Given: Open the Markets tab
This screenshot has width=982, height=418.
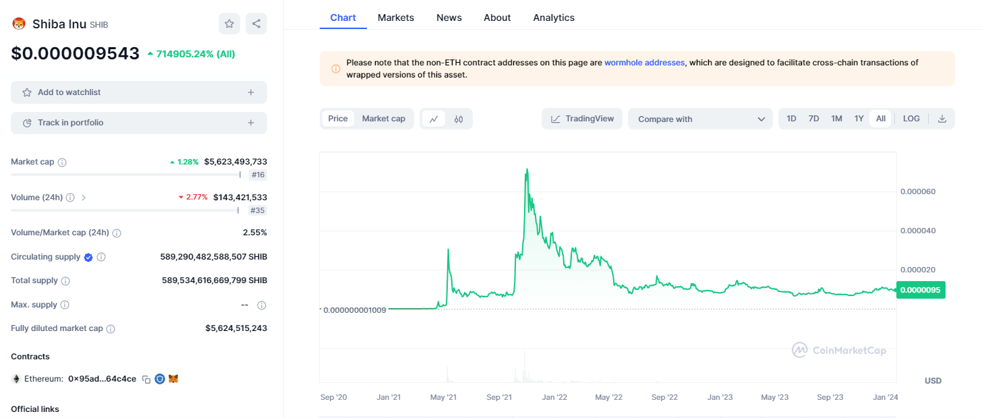Looking at the screenshot, I should [396, 18].
